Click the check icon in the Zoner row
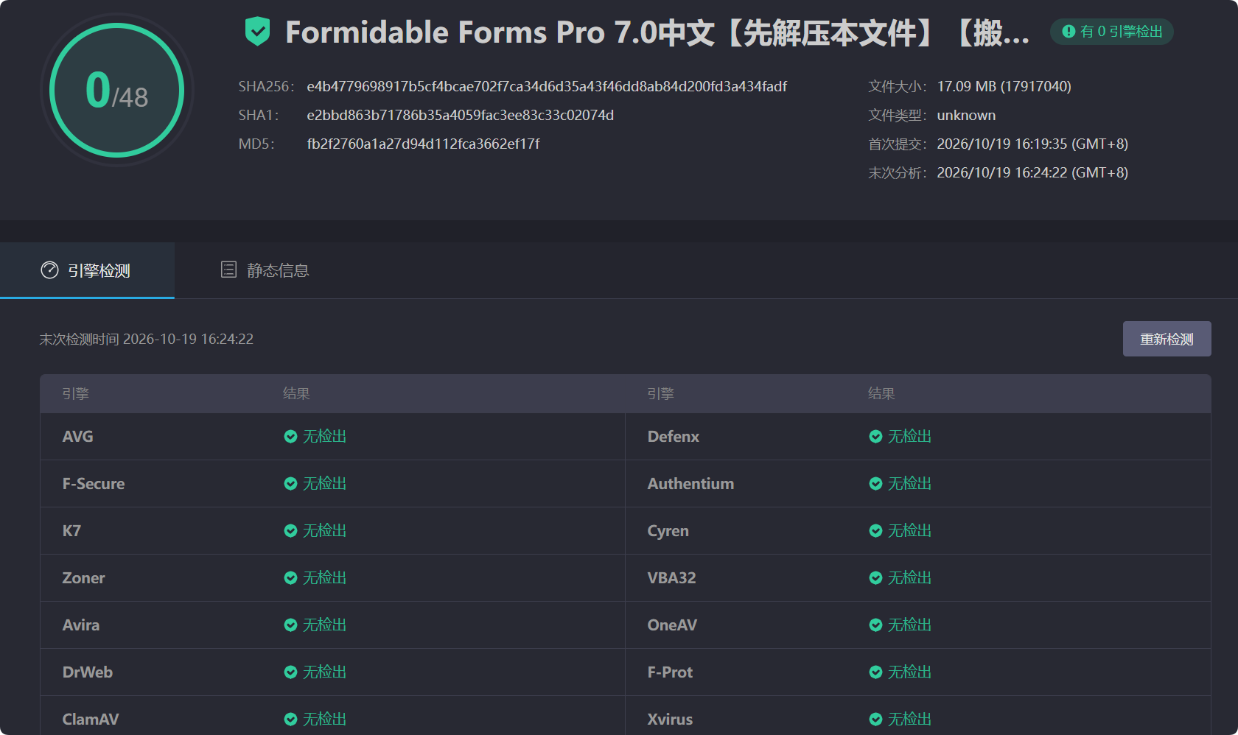Viewport: 1238px width, 735px height. 290,578
